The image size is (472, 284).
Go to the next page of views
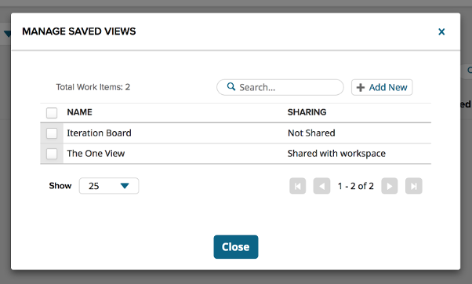click(390, 186)
